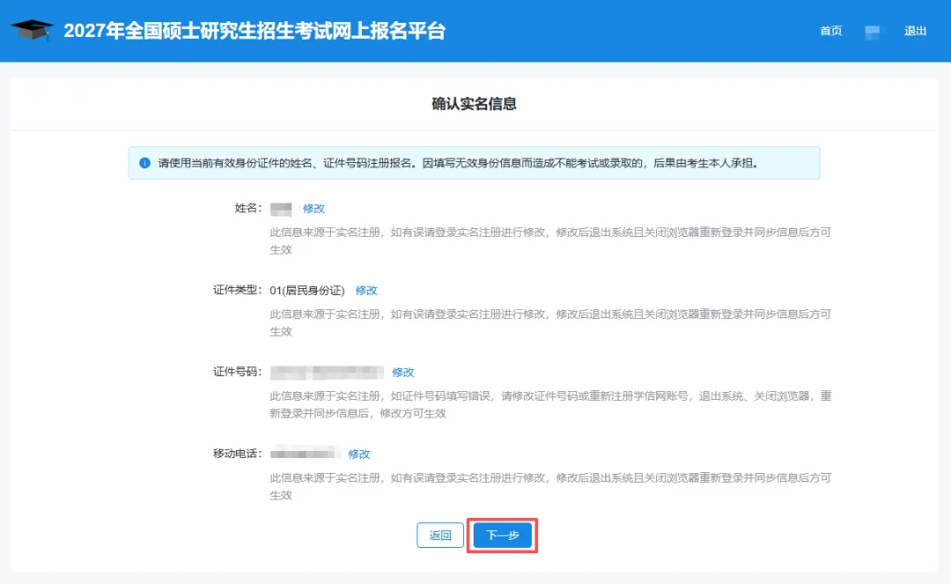951x584 pixels.
Task: Click 修改 link next to 姓名
Action: pos(313,209)
